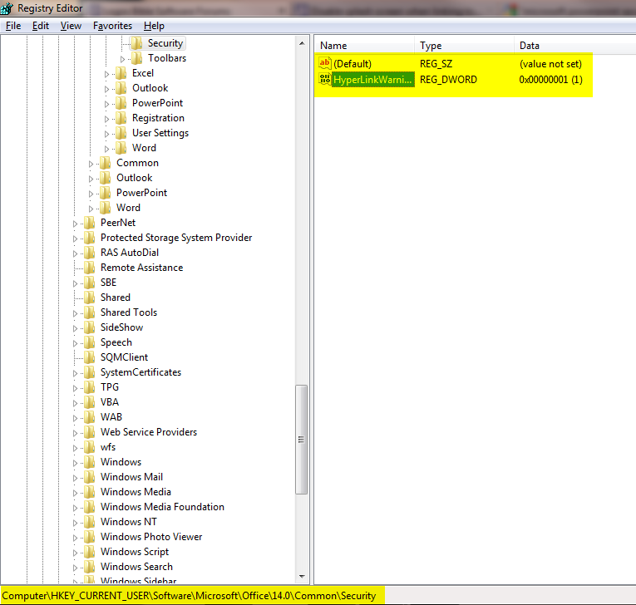The image size is (636, 605).
Task: Click the Speech folder icon
Action: tap(89, 342)
